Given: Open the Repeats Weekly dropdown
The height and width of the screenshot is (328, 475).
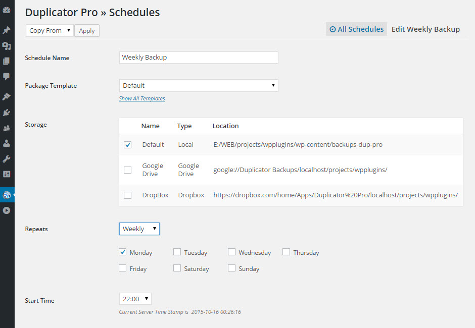Looking at the screenshot, I should point(139,229).
